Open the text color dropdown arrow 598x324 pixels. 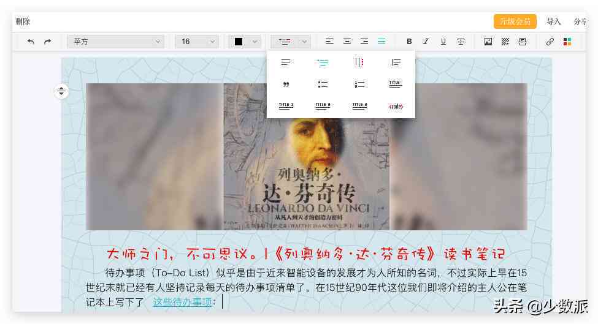click(x=255, y=42)
